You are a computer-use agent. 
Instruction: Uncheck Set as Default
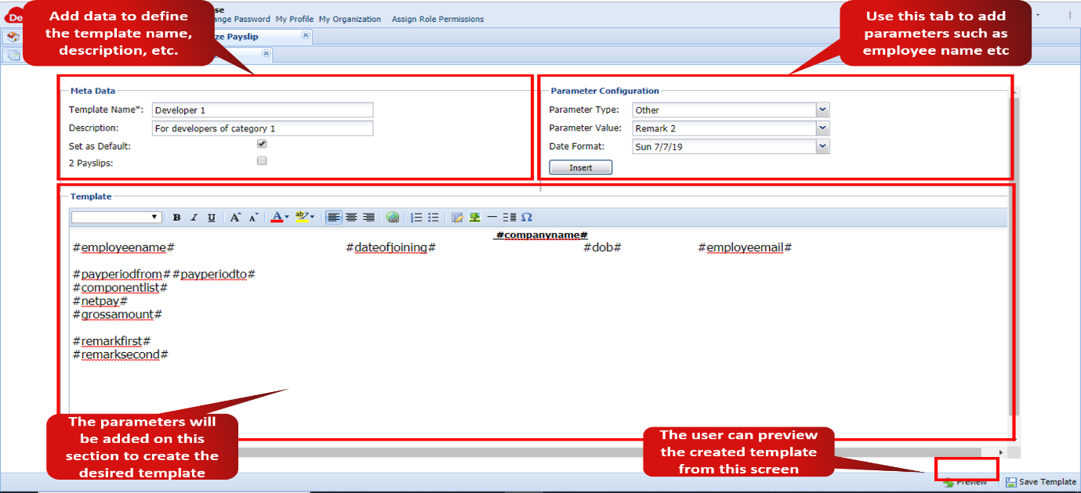coord(263,145)
